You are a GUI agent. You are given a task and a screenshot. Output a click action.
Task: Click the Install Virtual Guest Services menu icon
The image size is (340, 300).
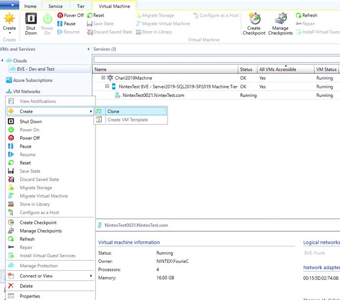[11, 256]
